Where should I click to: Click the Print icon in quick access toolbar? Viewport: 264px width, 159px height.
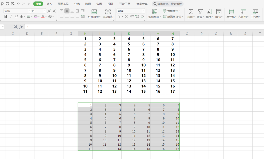(x=7, y=4)
